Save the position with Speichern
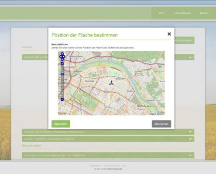Screen dimensions: 216x174 (61, 124)
